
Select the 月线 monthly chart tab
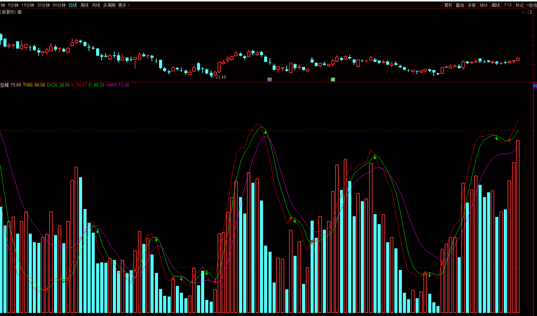point(96,5)
